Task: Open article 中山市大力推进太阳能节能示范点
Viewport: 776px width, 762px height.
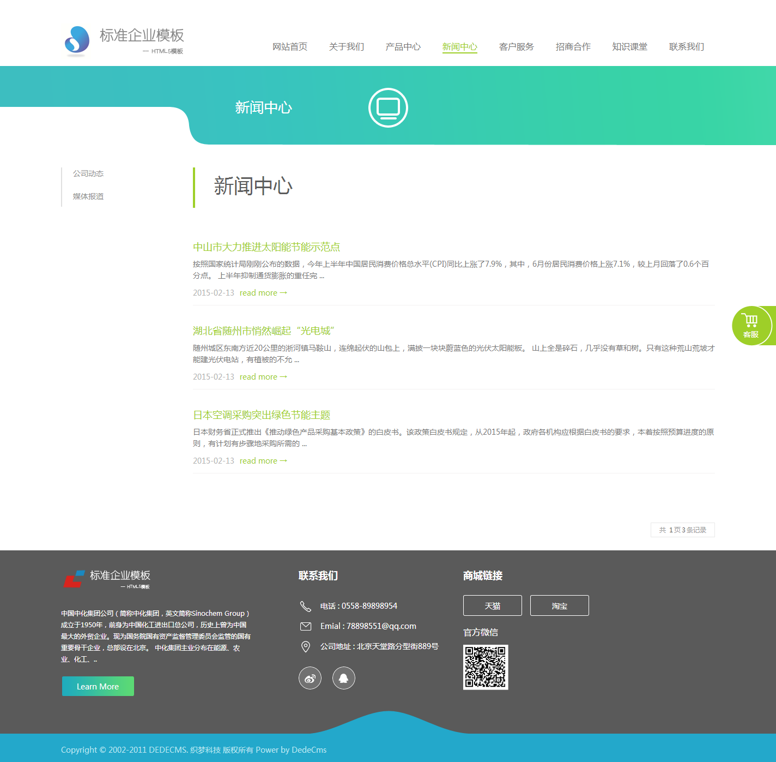Action: 266,247
